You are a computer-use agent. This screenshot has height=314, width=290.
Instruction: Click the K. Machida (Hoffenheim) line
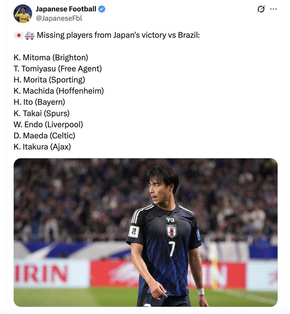click(x=58, y=91)
